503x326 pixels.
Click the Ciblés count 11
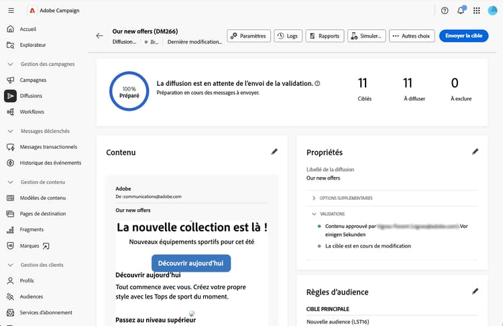pyautogui.click(x=362, y=83)
